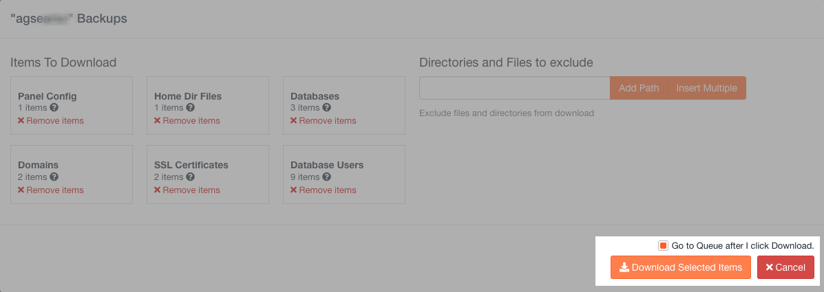Remove items from Databases

click(323, 120)
